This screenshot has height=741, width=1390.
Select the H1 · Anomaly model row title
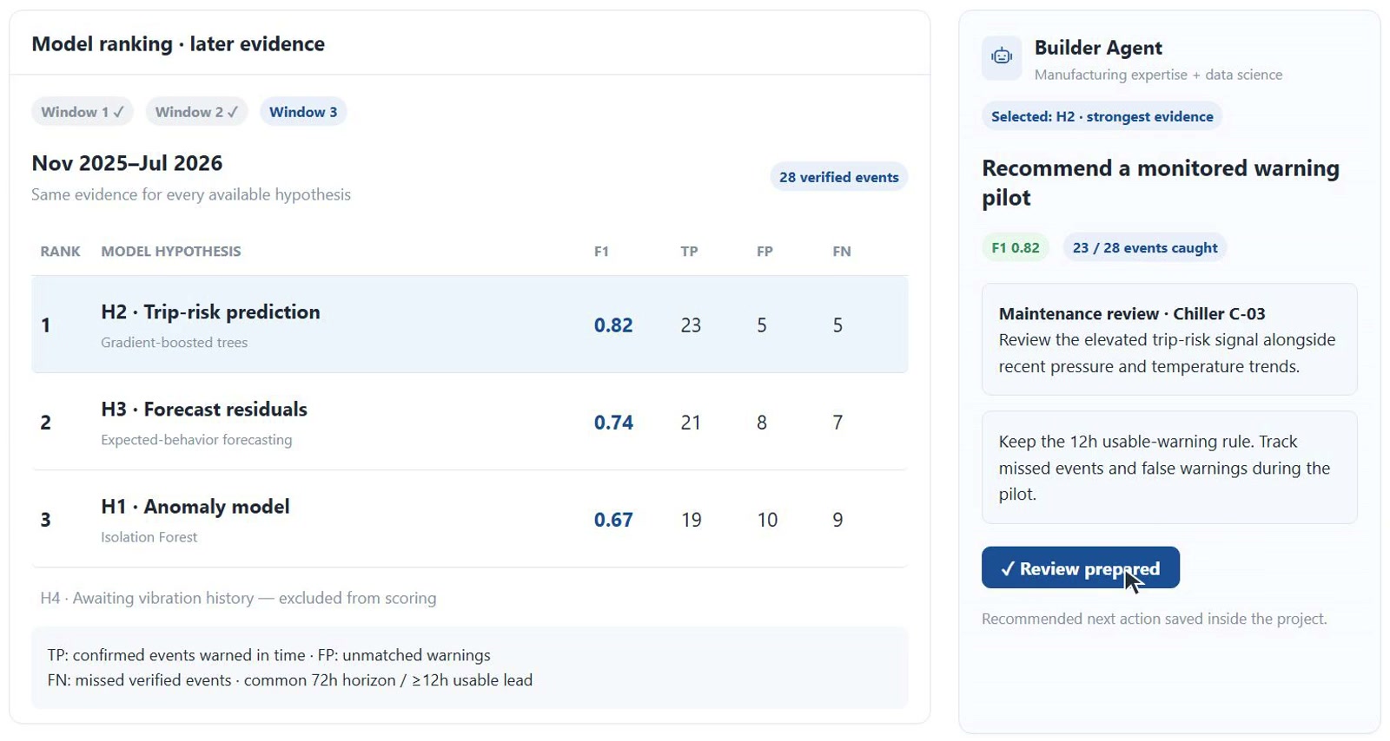[x=195, y=507]
